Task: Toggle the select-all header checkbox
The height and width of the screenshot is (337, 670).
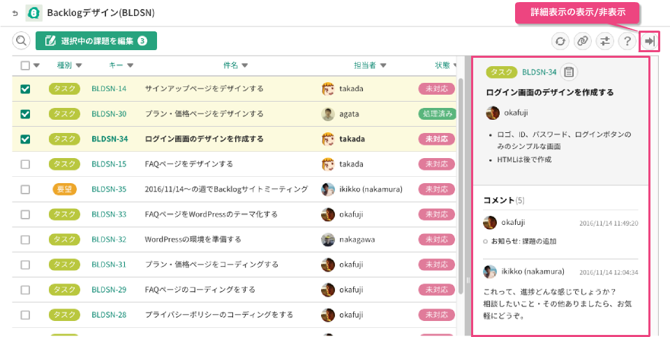Action: [25, 65]
